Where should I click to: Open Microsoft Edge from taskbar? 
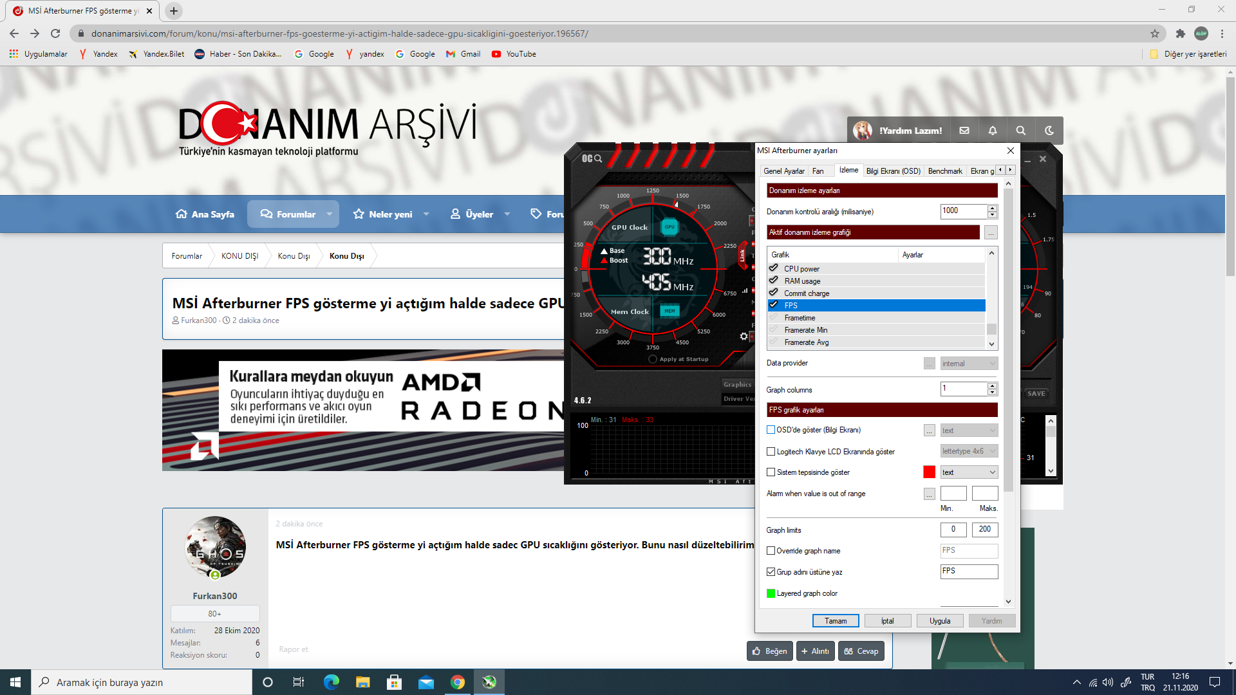click(x=331, y=682)
